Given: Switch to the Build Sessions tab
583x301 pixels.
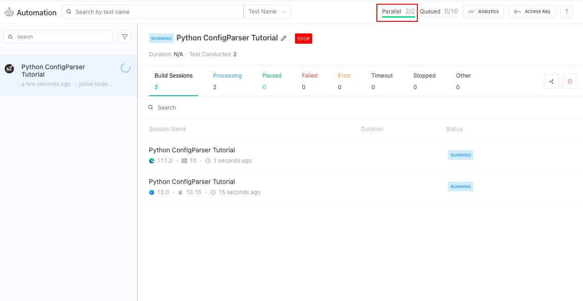Looking at the screenshot, I should tap(174, 81).
